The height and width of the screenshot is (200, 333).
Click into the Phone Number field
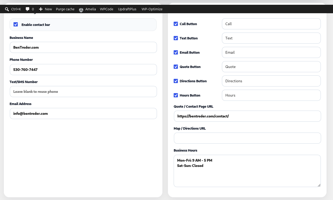tap(83, 70)
